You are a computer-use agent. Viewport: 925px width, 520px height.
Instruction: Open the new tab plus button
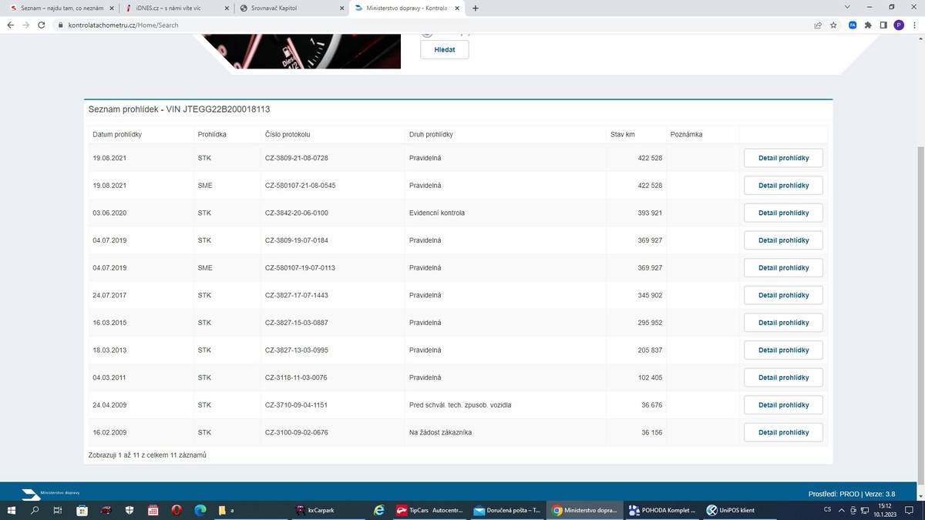point(475,8)
